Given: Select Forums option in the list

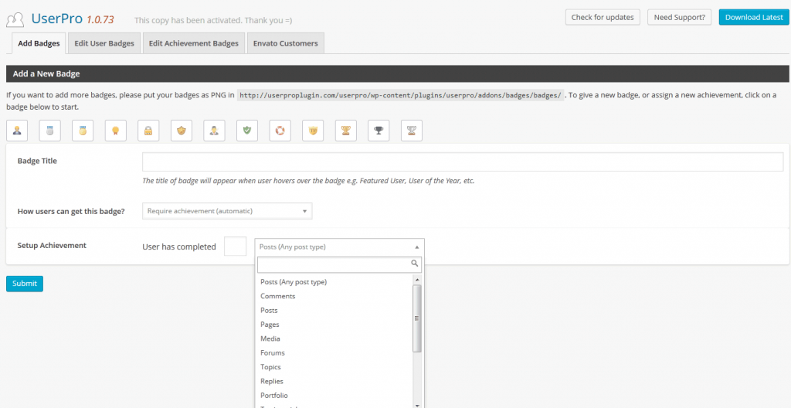Looking at the screenshot, I should (x=273, y=353).
